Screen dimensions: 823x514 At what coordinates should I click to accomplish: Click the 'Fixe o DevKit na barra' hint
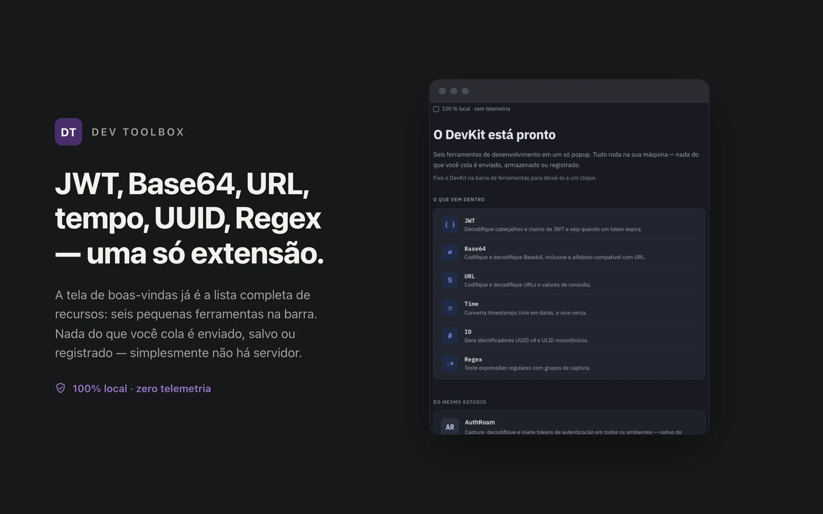click(x=515, y=178)
